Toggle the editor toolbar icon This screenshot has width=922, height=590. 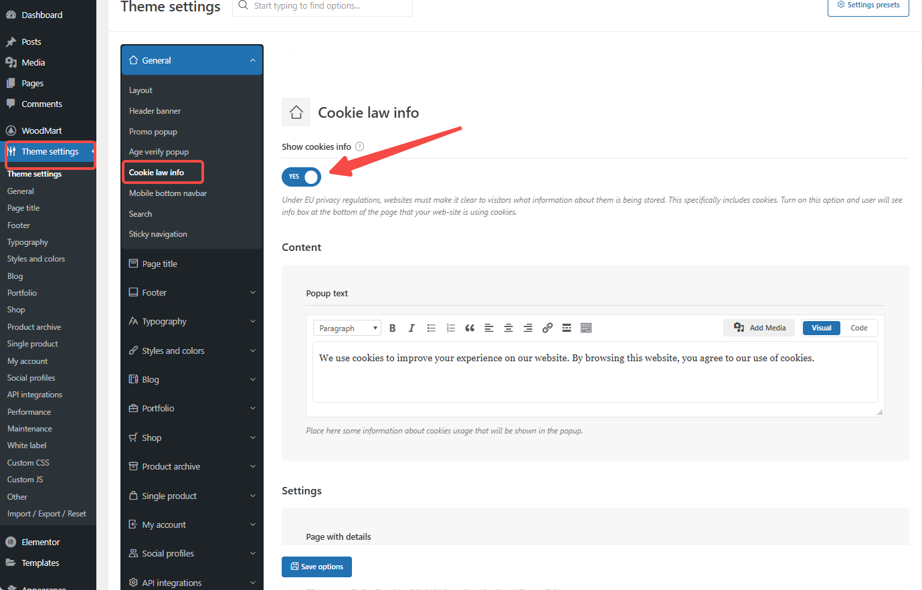click(x=586, y=328)
